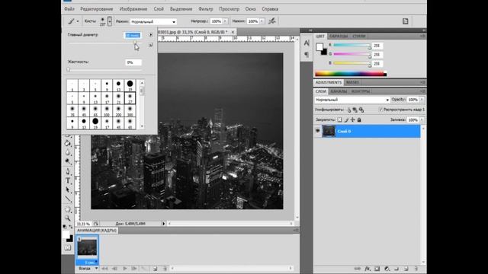
Task: Open the layer fill arrow
Action: 422,119
